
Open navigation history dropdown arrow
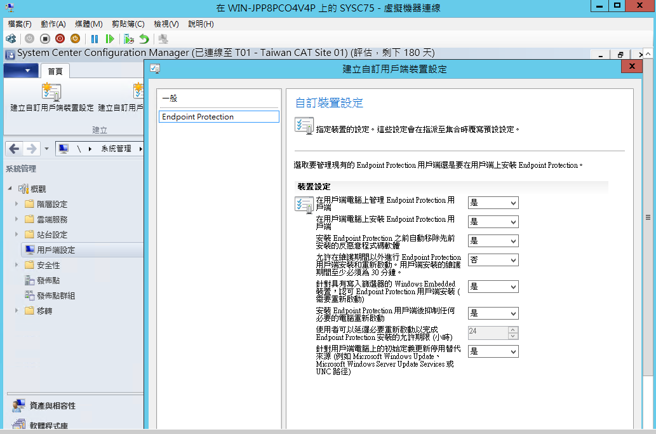(46, 149)
